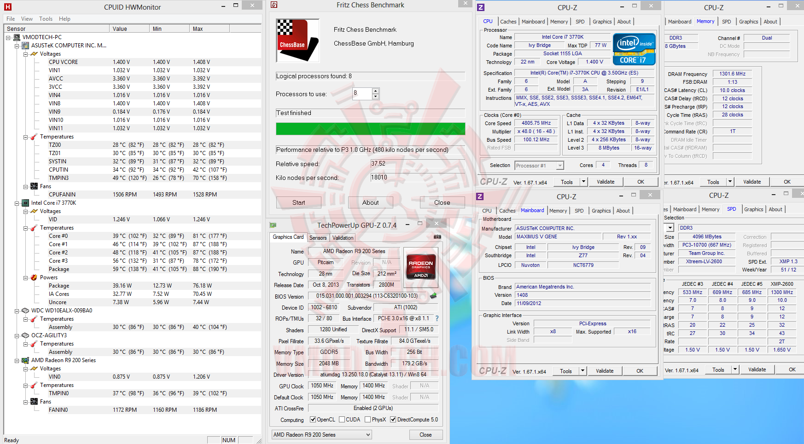Viewport: 804px width, 444px height.
Task: Click the Bus Interface question mark icon
Action: 437,318
